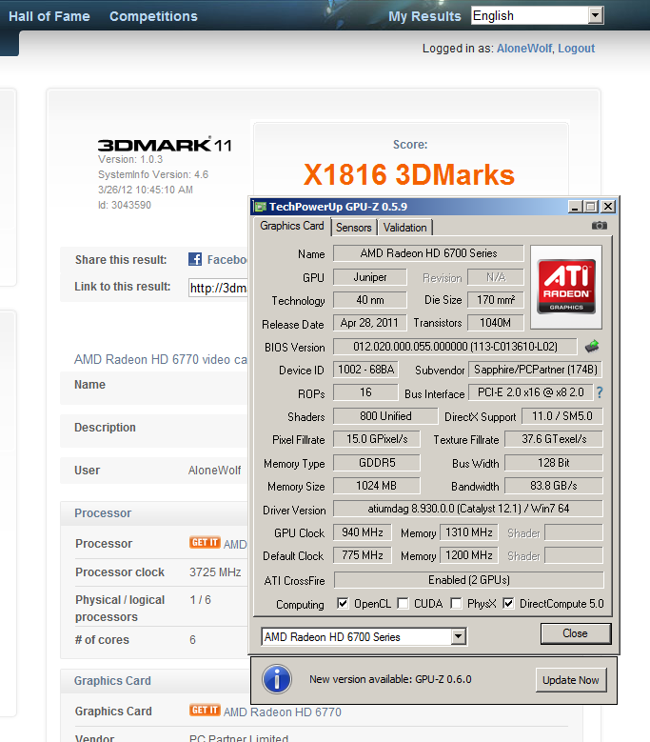Screen dimensions: 650x742
Task: Click the 37.6 GTexel/s Texture Fillrate value
Action: point(554,439)
